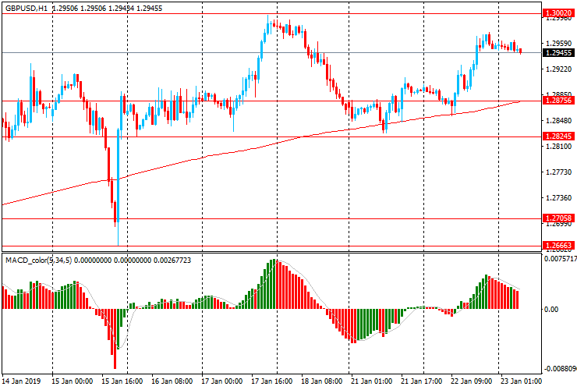Screen dimensions: 577x390
Task: Click the 1.28100 price axis value
Action: click(558, 147)
